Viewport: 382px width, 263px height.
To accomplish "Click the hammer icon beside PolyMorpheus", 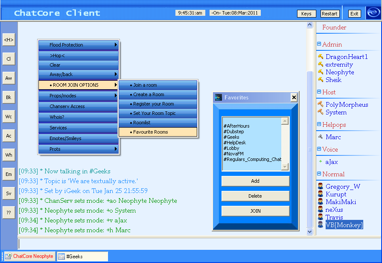I will (x=321, y=104).
